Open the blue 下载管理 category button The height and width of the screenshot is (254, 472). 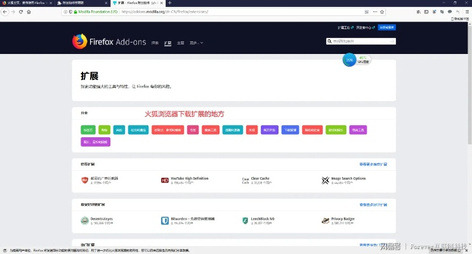click(290, 130)
